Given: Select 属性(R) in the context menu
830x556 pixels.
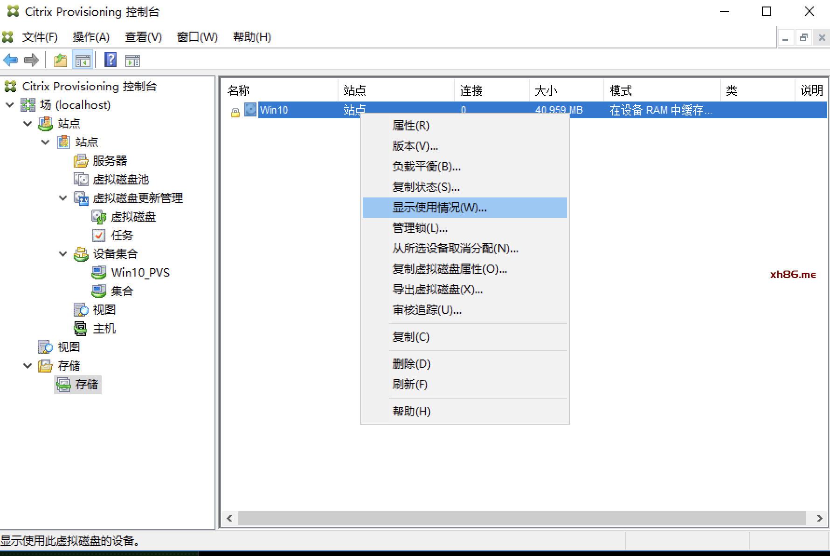Looking at the screenshot, I should pos(411,126).
